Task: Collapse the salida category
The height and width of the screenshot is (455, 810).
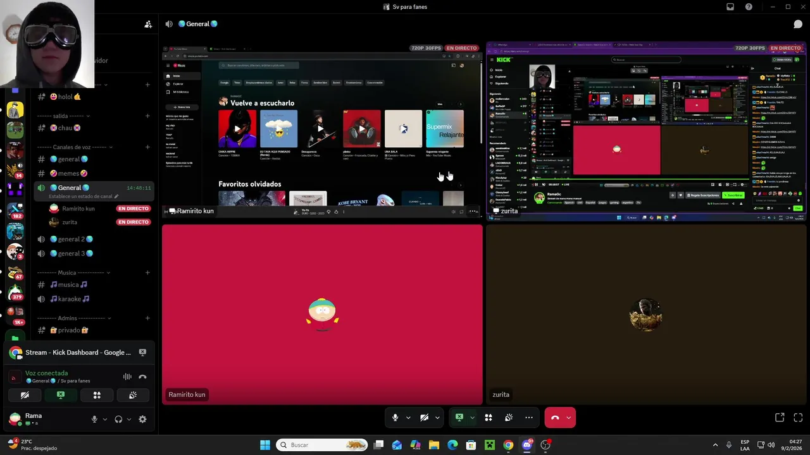Action: point(63,116)
